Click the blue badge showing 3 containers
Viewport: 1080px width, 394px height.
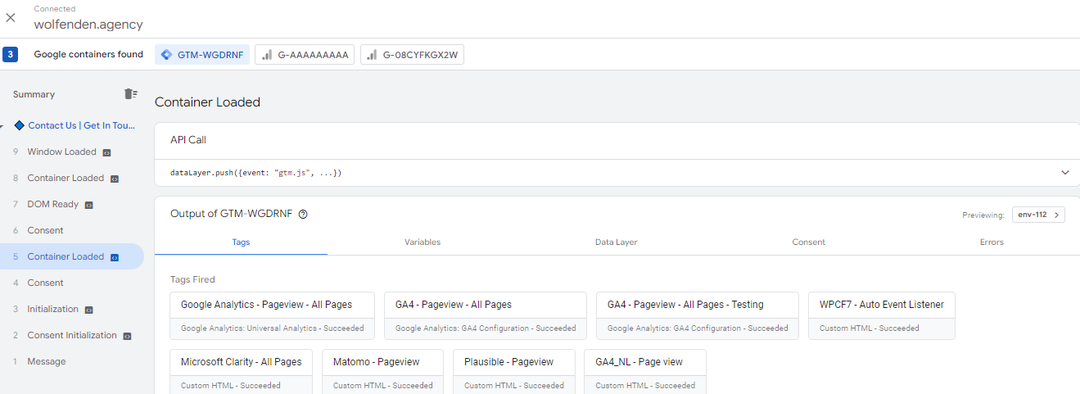[x=10, y=55]
